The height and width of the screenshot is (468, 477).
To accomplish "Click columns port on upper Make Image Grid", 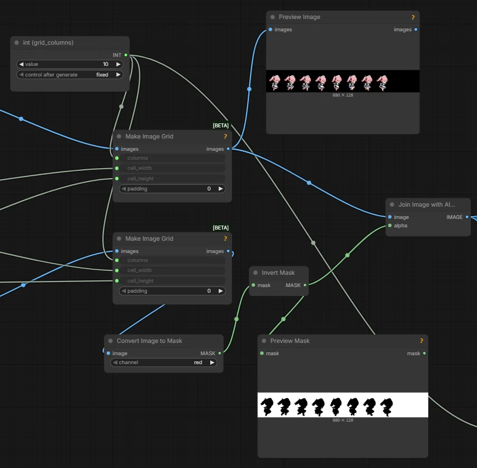I will click(x=117, y=158).
